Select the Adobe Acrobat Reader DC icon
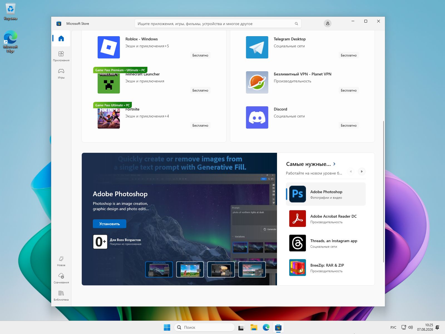445x334 pixels. [298, 218]
